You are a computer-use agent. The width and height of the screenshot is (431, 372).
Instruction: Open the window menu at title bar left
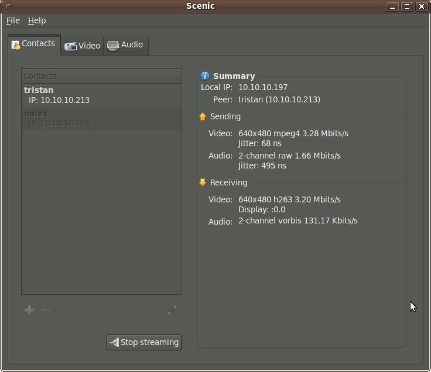pyautogui.click(x=8, y=6)
